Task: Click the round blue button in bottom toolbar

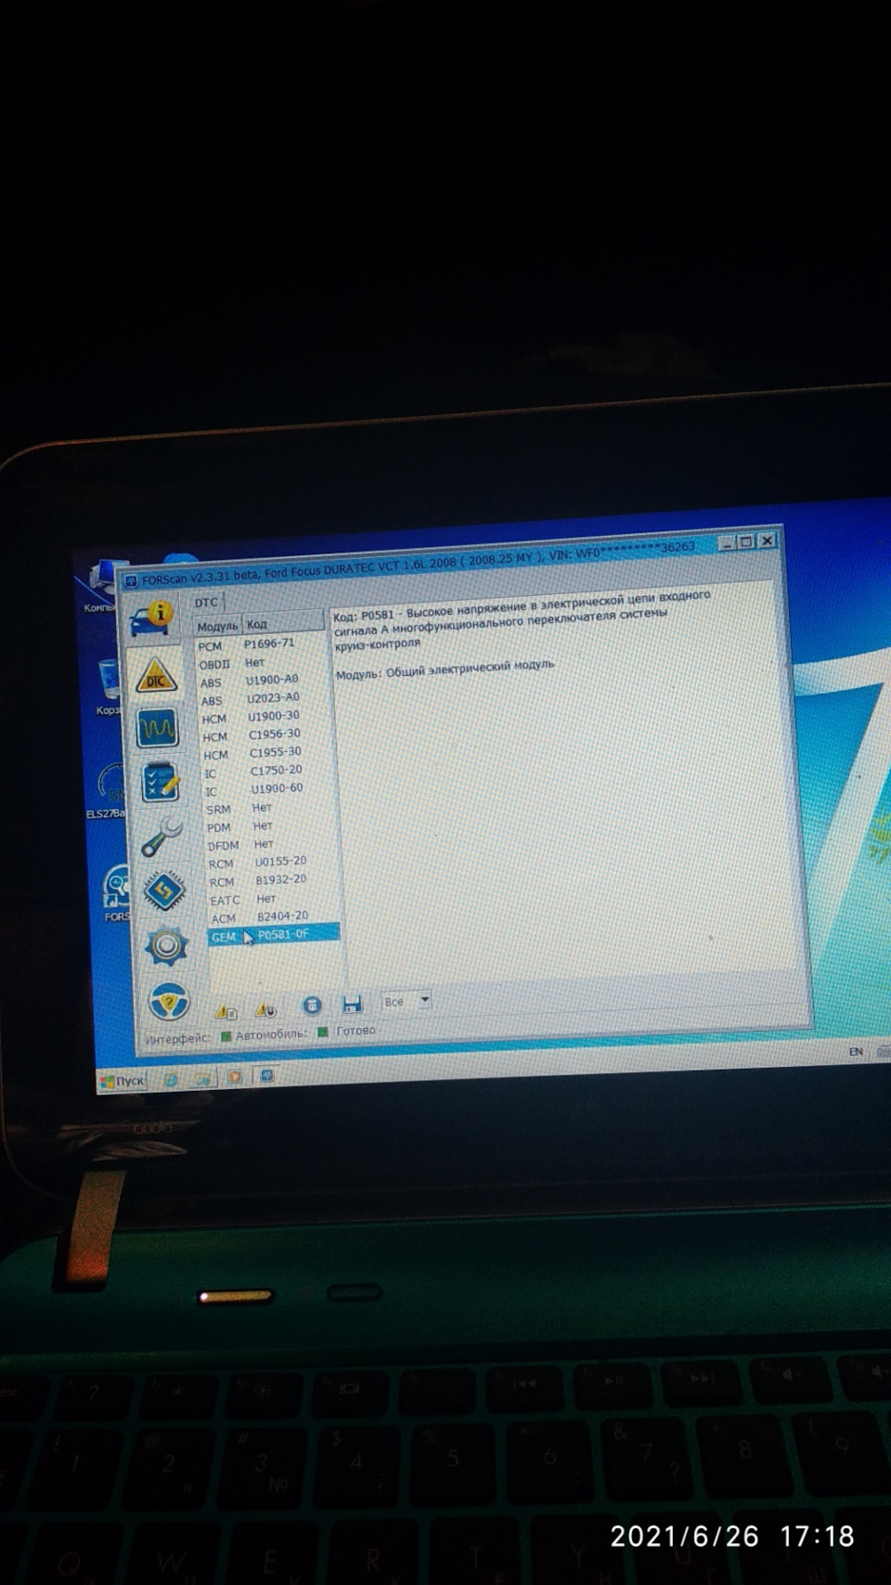Action: [312, 1006]
